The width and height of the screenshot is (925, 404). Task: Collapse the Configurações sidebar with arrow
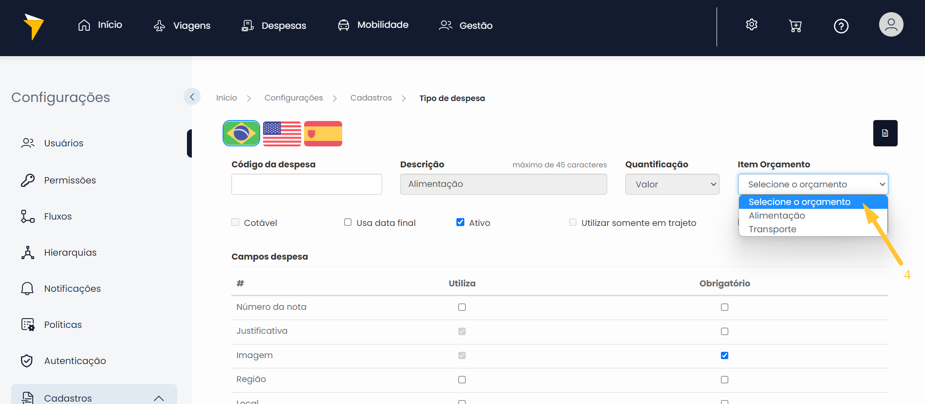[192, 97]
